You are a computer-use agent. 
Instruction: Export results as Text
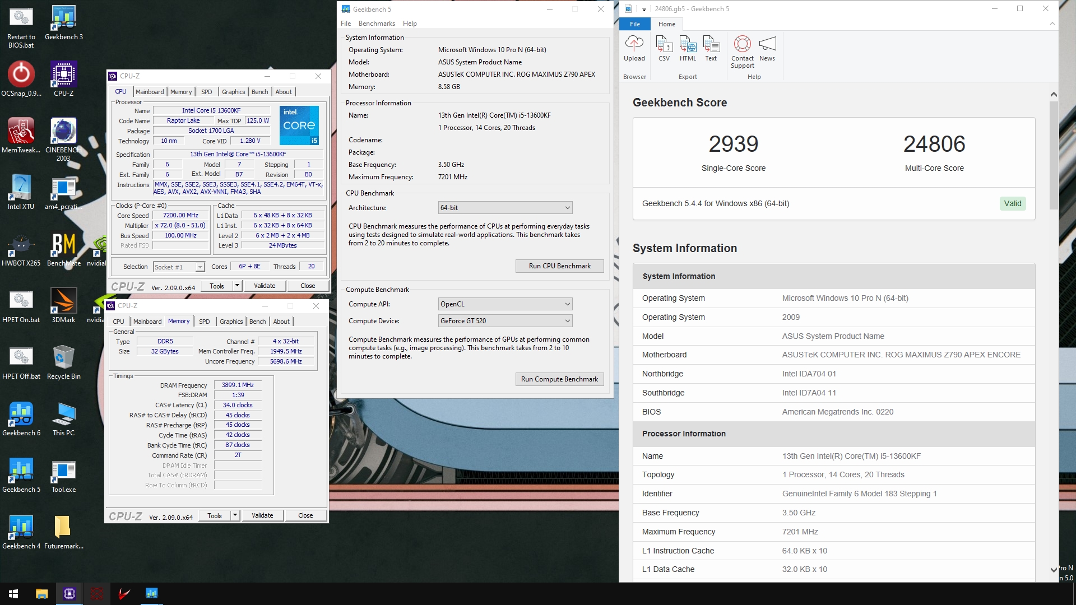(711, 48)
